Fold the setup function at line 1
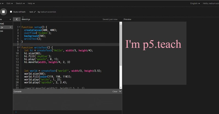219x114 pixels. coord(19,27)
